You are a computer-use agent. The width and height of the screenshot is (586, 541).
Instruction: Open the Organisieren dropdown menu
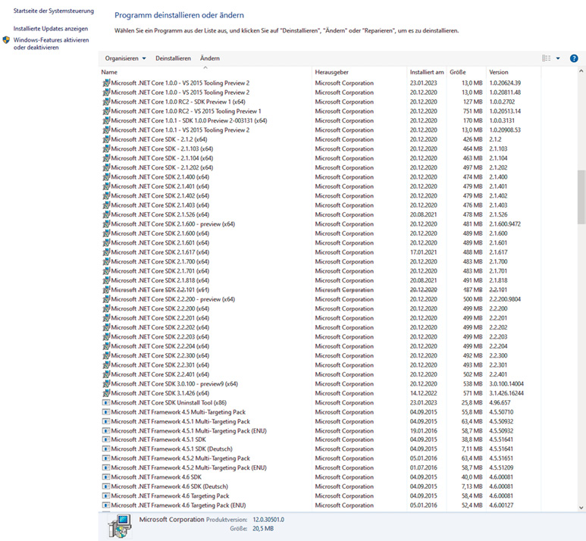point(125,58)
